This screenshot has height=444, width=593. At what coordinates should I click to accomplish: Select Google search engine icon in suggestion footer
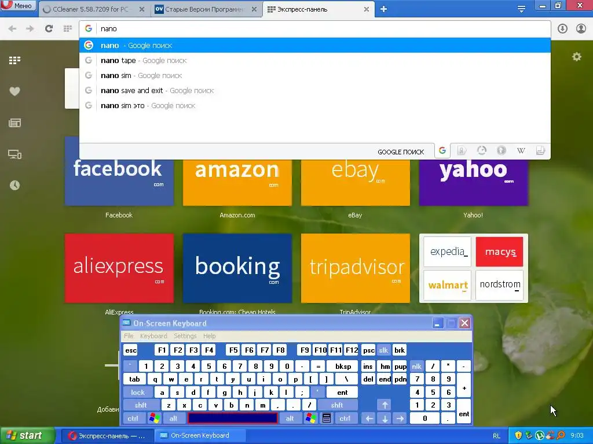coord(442,151)
